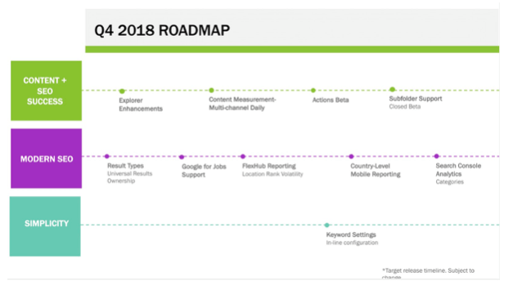
Task: Click the target release timeline footnote
Action: tap(428, 273)
